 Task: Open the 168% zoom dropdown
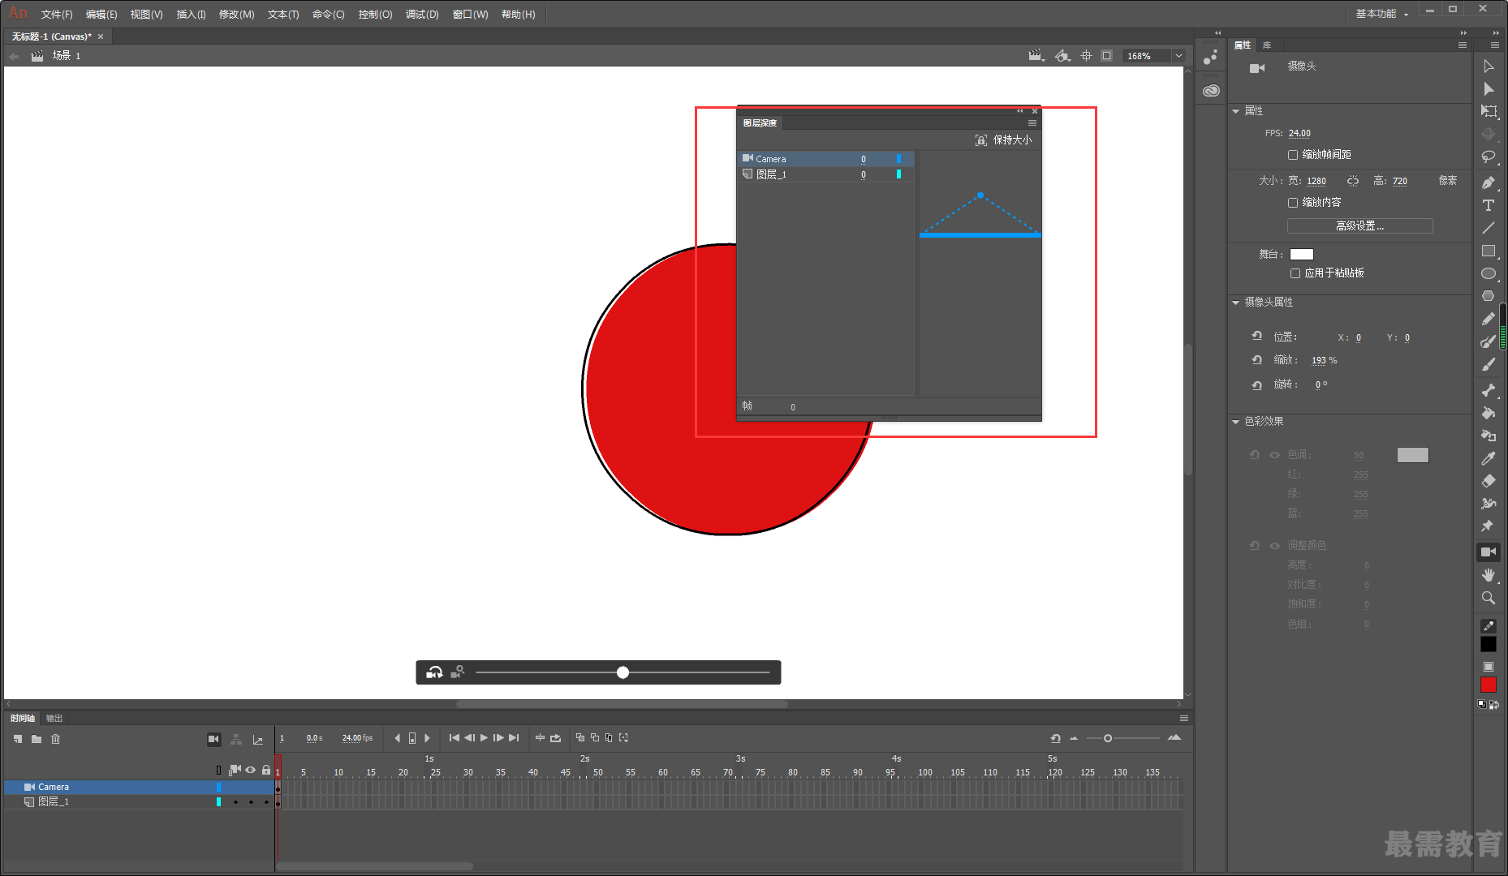(1178, 56)
